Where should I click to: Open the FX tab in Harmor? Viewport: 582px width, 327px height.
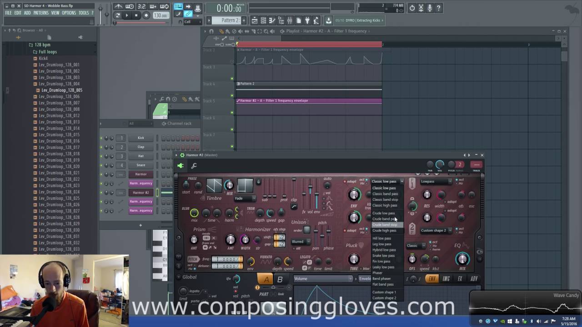460,278
